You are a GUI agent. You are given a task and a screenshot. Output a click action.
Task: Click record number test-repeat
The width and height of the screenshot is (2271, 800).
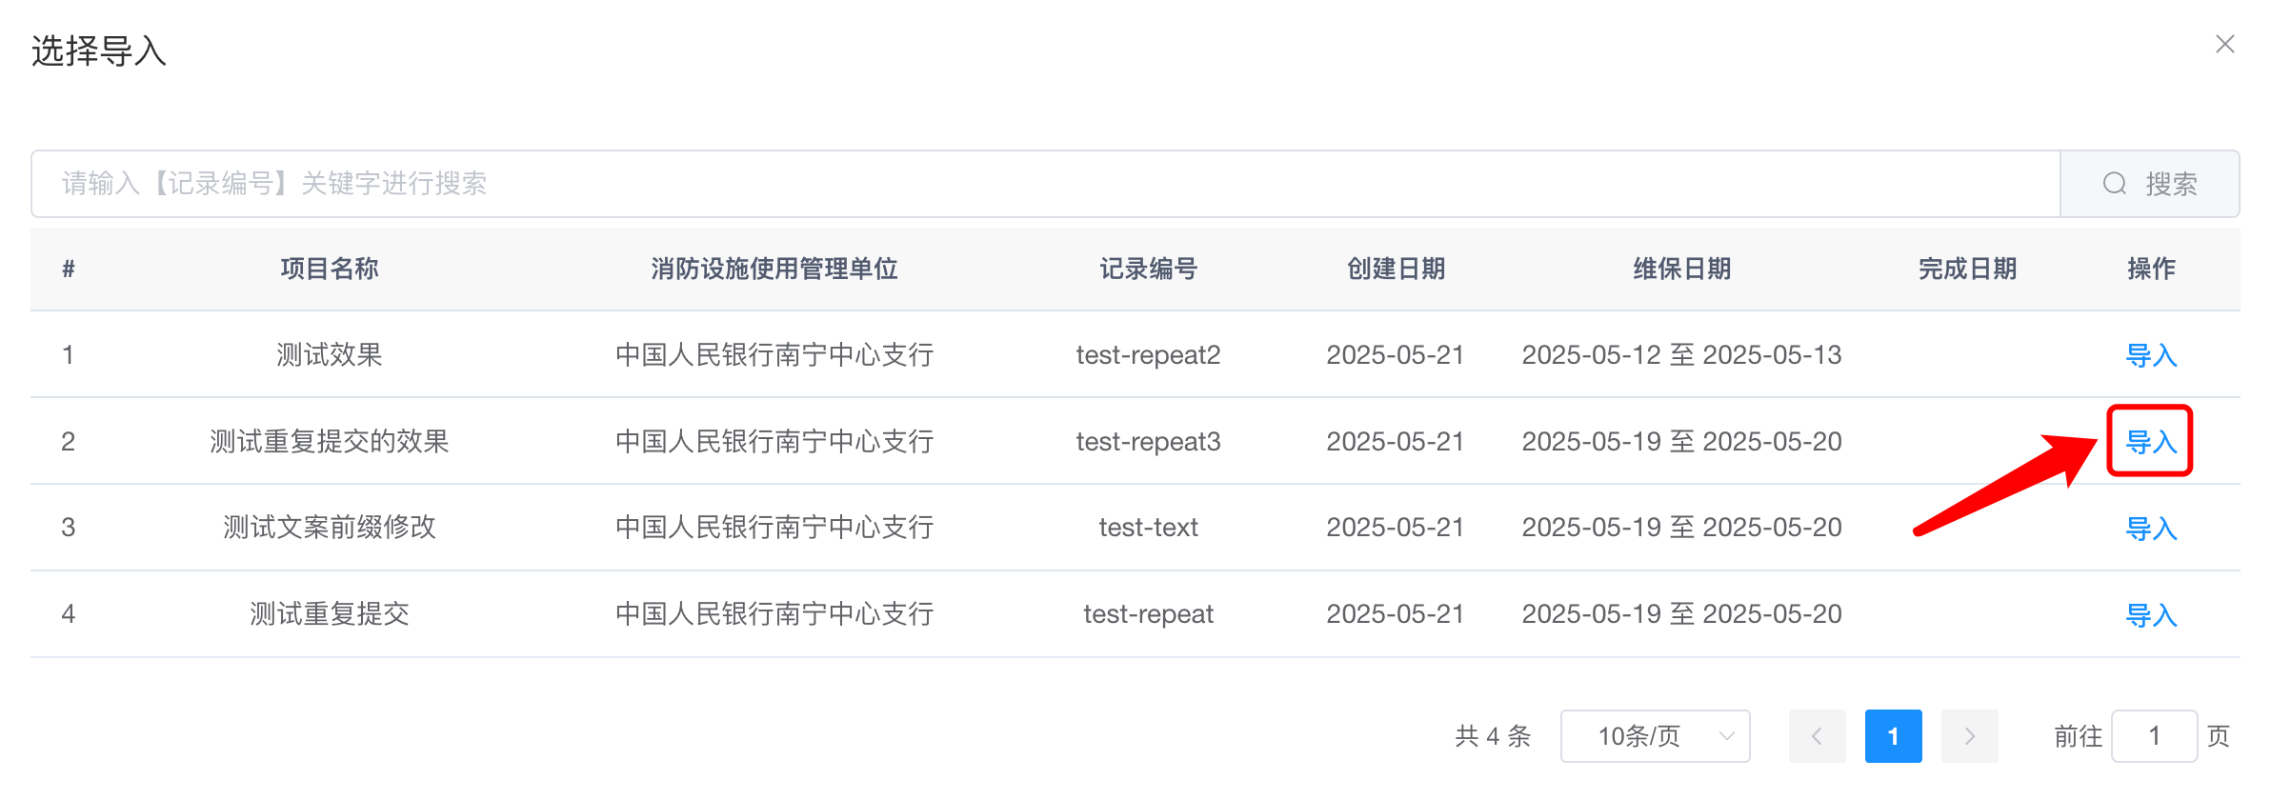[x=1148, y=614]
